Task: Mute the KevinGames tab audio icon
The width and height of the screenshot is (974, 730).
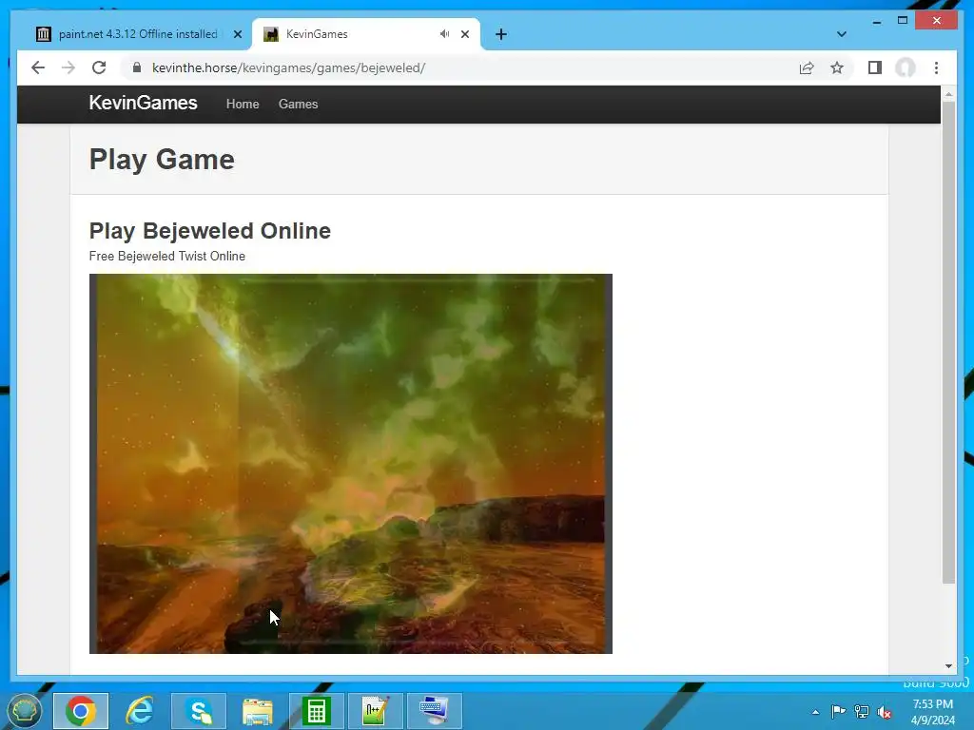Action: click(x=445, y=34)
